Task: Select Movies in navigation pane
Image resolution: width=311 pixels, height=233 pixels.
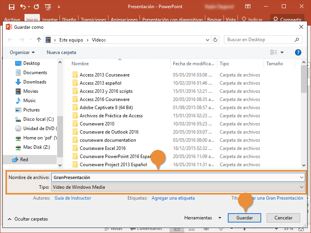Action: tap(26, 91)
